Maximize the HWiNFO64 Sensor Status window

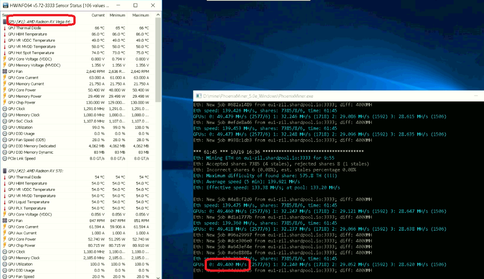tap(135, 5)
